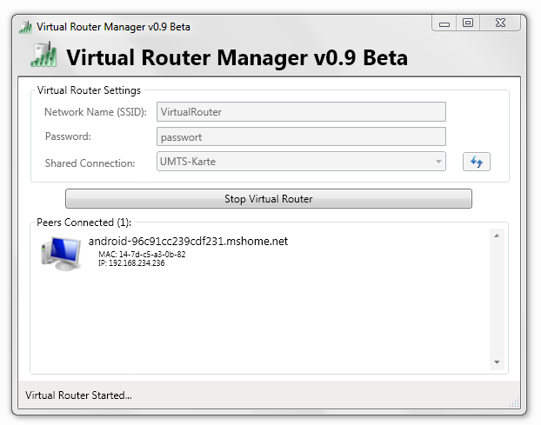
Task: Click the Shared Connection label
Action: point(90,163)
